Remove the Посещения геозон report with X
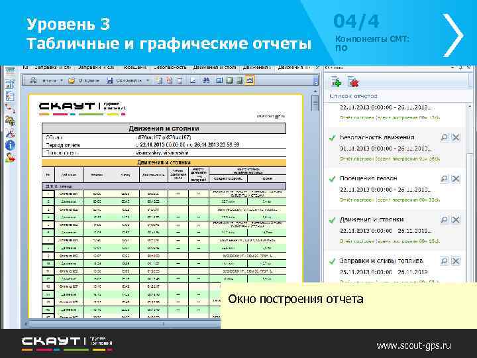The height and width of the screenshot is (358, 477). [x=456, y=178]
